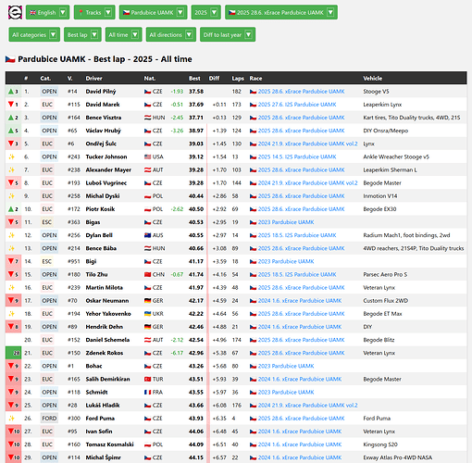Click the xErace logo icon

click(x=15, y=12)
